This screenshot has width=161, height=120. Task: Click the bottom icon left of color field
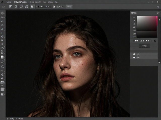click(134, 37)
